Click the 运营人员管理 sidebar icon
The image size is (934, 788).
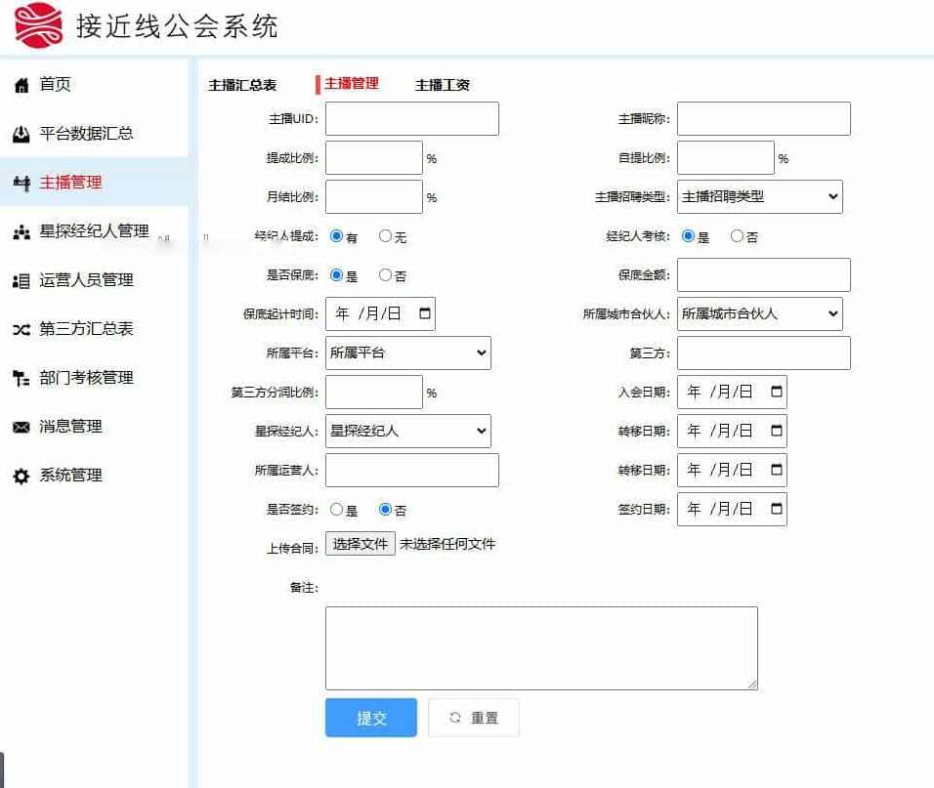22,280
